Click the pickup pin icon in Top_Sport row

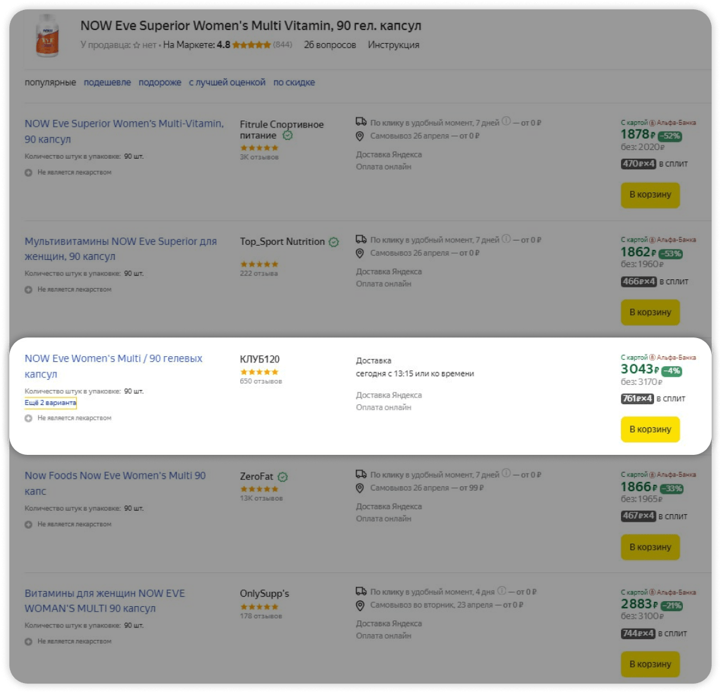360,253
